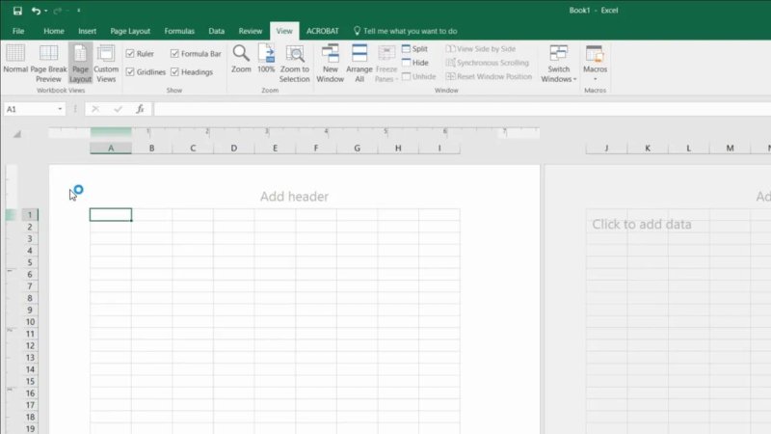Click View Side by Side

point(481,49)
